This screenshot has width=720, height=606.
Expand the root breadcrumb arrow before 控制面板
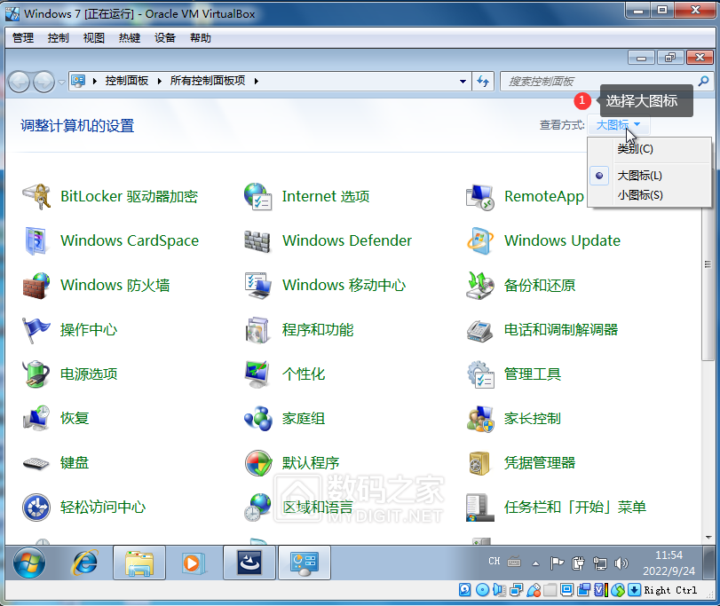pyautogui.click(x=95, y=82)
